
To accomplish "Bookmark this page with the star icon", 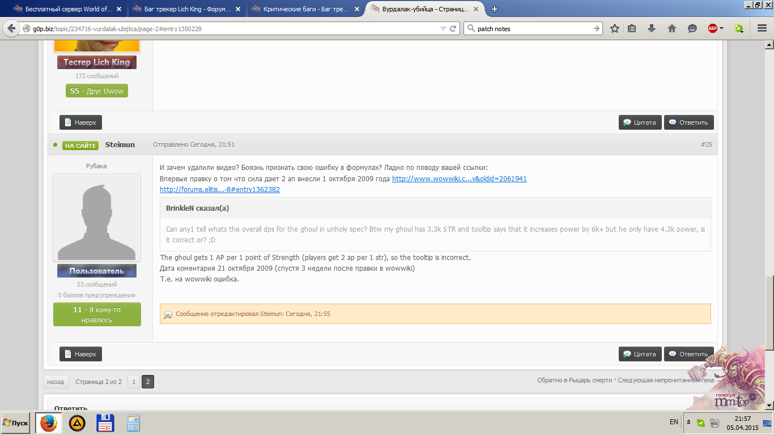I will coord(614,29).
